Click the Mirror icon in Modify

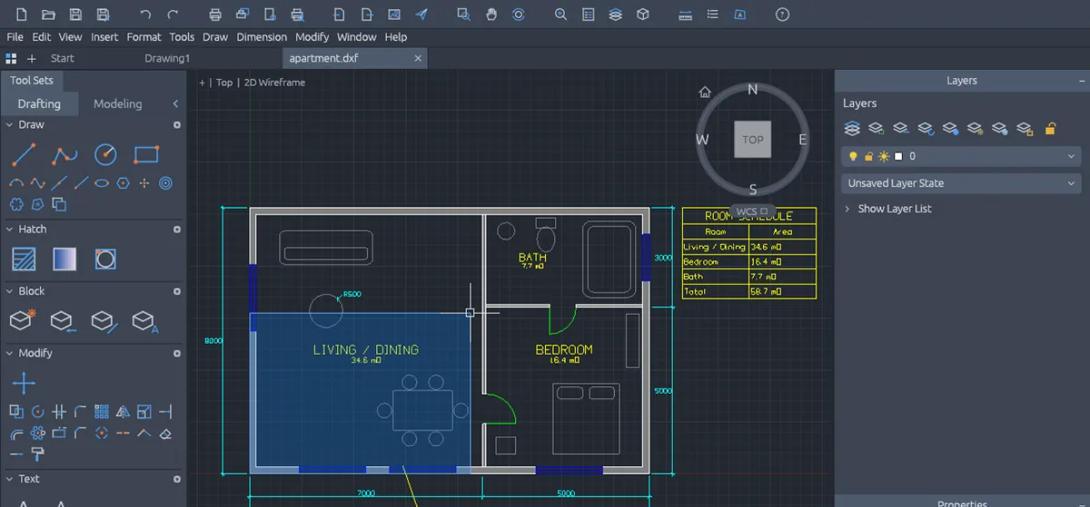[x=124, y=412]
